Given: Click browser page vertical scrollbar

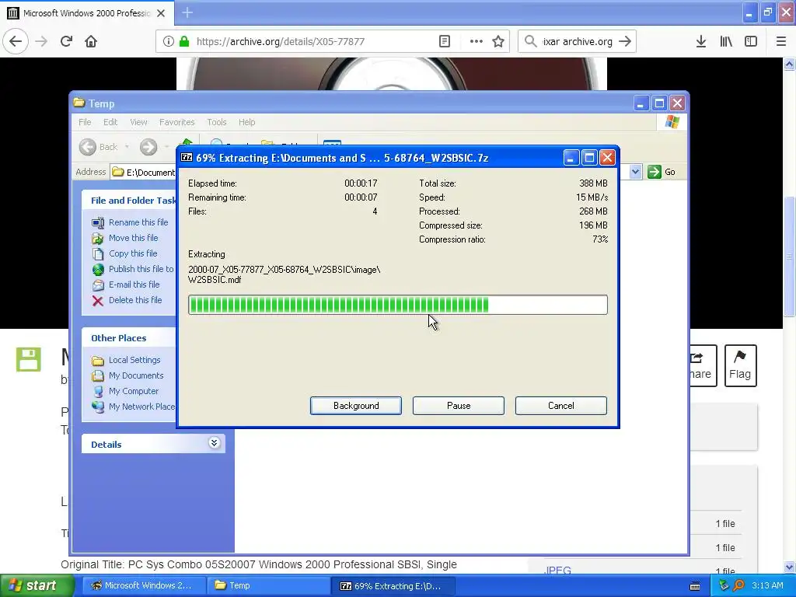Looking at the screenshot, I should click(x=789, y=257).
